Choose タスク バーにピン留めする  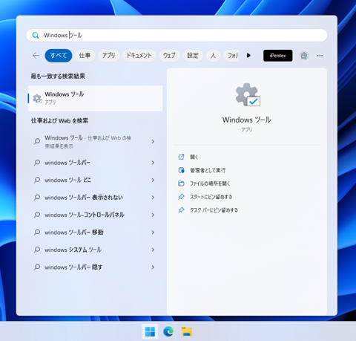pos(214,210)
